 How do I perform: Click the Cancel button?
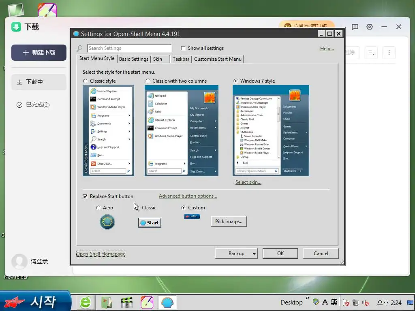(x=321, y=253)
